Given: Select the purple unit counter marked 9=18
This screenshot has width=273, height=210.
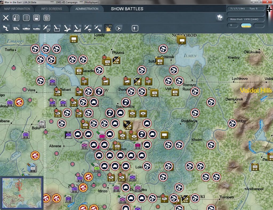Looking at the screenshot, I should (116, 188).
